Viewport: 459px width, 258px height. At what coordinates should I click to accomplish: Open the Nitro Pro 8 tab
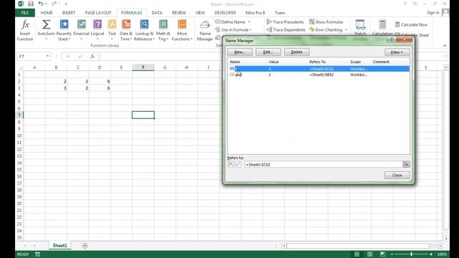coord(255,13)
